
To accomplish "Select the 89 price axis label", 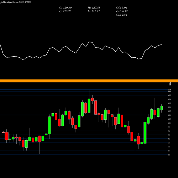I will coord(169,135).
